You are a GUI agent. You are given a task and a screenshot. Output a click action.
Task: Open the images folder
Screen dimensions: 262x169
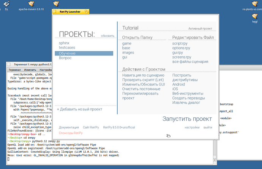pos(128,52)
